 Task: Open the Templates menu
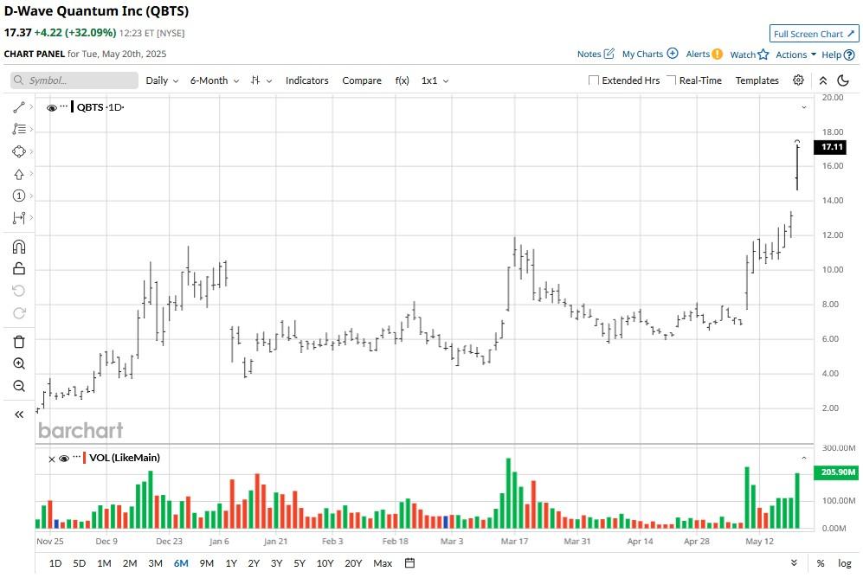point(757,80)
